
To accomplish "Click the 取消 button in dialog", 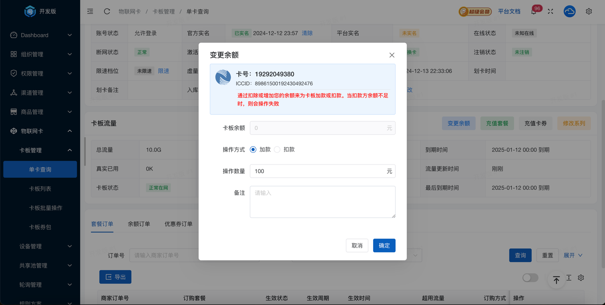I will click(x=357, y=246).
